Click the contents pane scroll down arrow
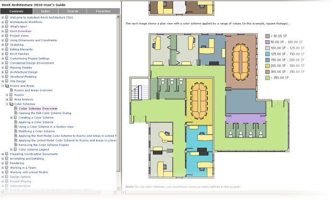Screen dimensions: 333x200 pyautogui.click(x=118, y=188)
